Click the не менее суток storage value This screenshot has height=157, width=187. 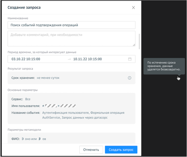coord(48,78)
